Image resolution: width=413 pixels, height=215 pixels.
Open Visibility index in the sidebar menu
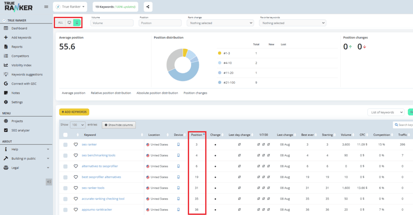pyautogui.click(x=21, y=65)
